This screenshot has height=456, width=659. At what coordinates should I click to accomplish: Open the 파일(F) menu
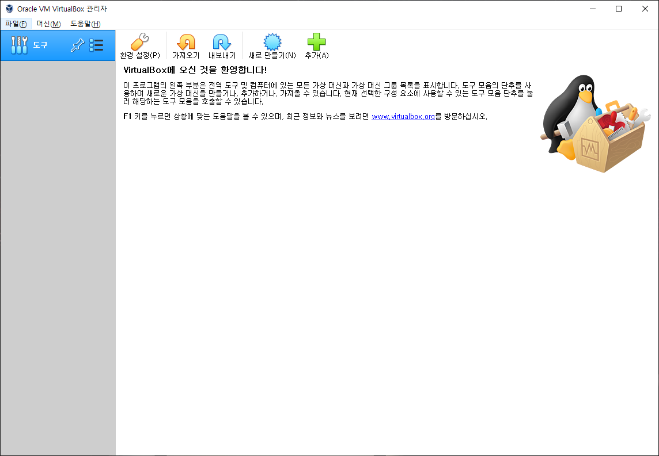(x=16, y=24)
